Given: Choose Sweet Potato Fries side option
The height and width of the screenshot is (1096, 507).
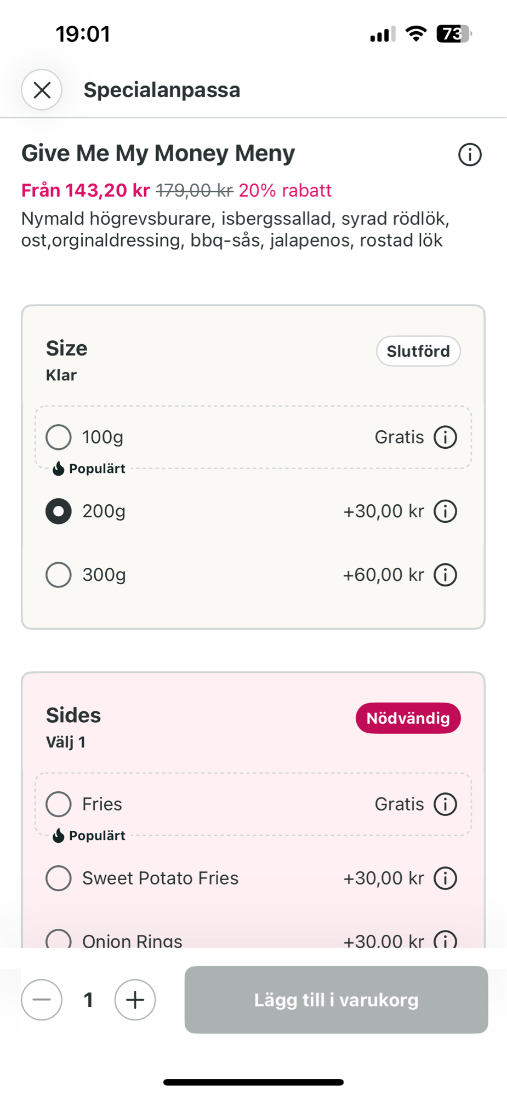Looking at the screenshot, I should pos(59,878).
